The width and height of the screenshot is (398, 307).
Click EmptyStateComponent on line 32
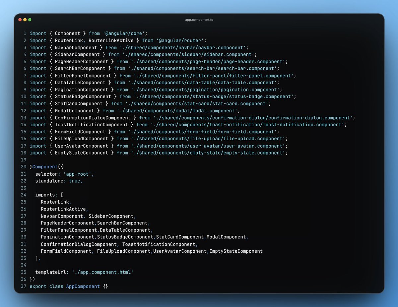click(236, 251)
